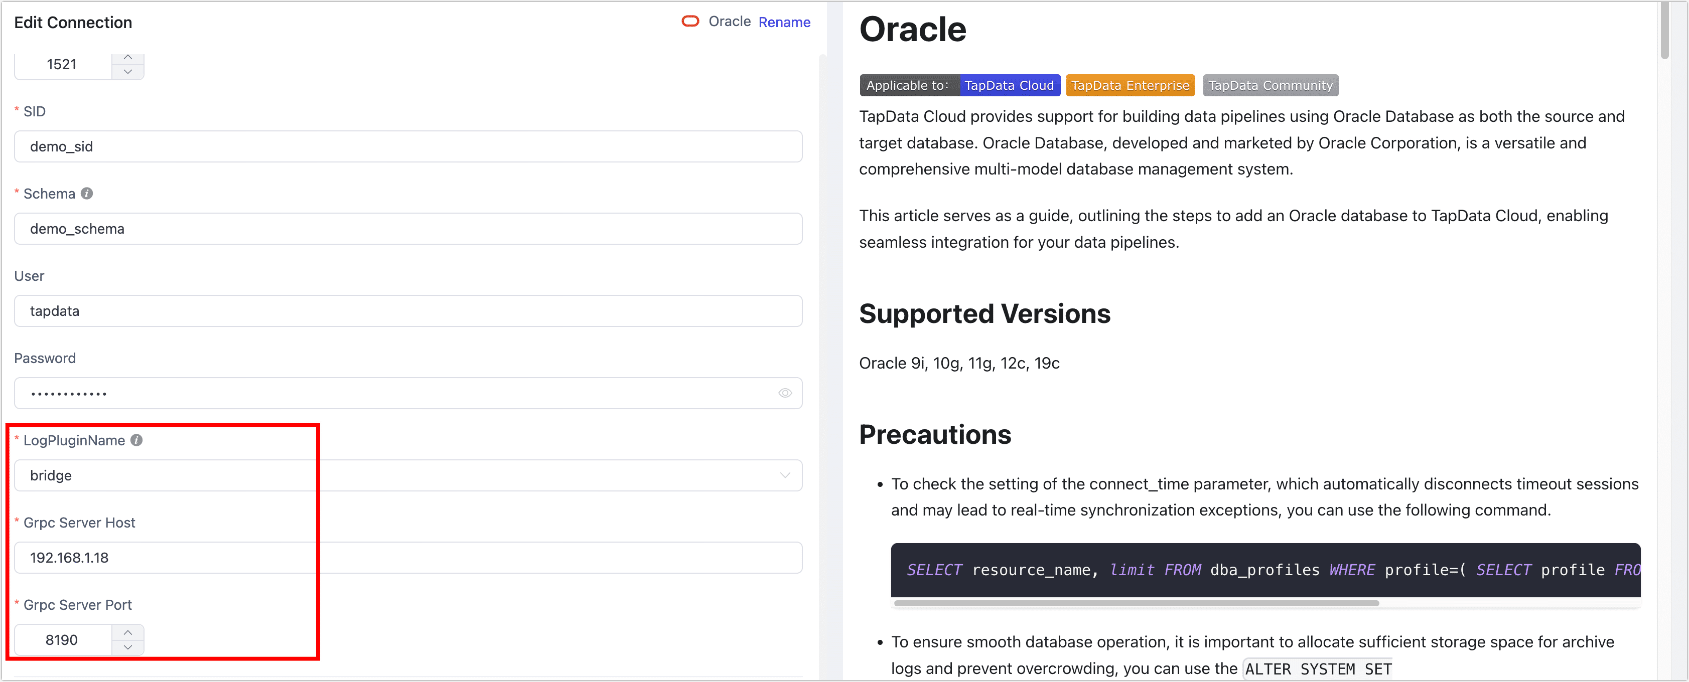Open the LogPluginName bridge dropdown
Screen dimensions: 1689x682
pyautogui.click(x=407, y=475)
